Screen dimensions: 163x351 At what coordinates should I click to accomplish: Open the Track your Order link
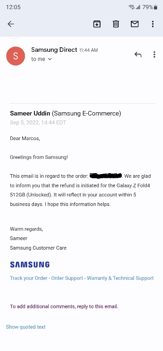tap(29, 278)
